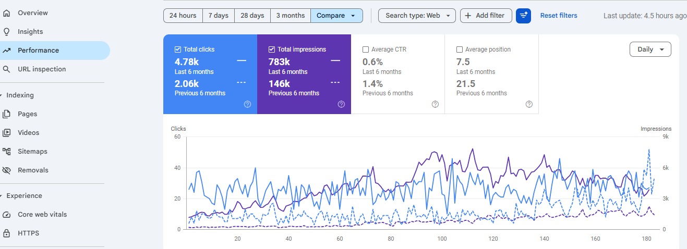Collapse the Indexing section in sidebar
The image size is (687, 249).
[2, 95]
